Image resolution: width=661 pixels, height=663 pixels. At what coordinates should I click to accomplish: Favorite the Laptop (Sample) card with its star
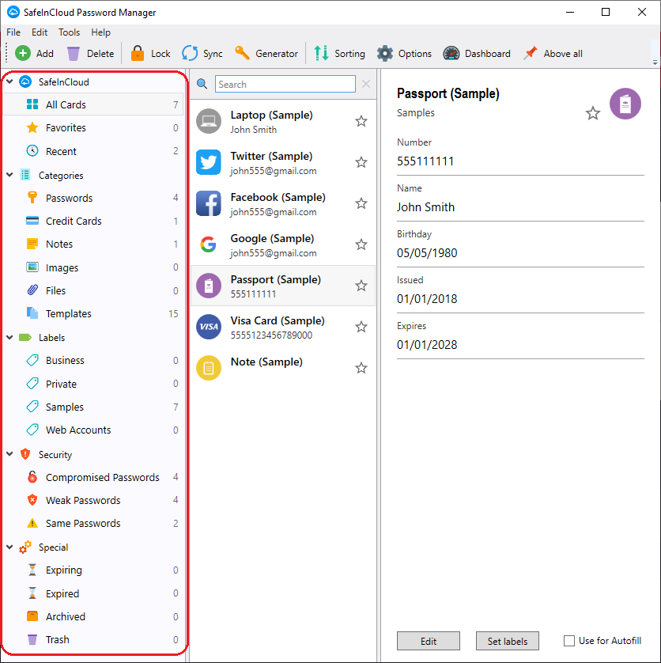(361, 121)
